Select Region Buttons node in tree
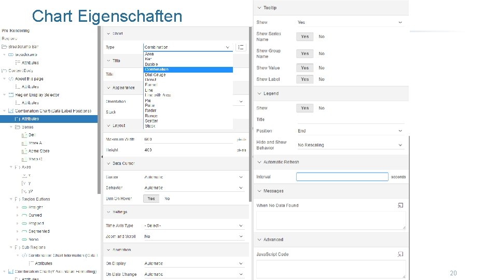Screen dimensions: 498x280 point(36,199)
